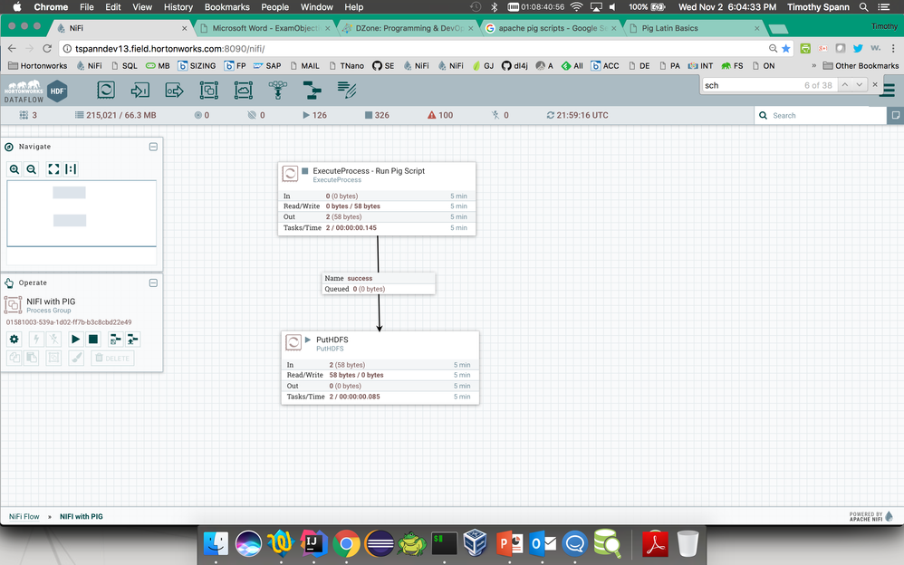Collapse the Navigate panel
Viewport: 904px width, 565px height.
[153, 147]
